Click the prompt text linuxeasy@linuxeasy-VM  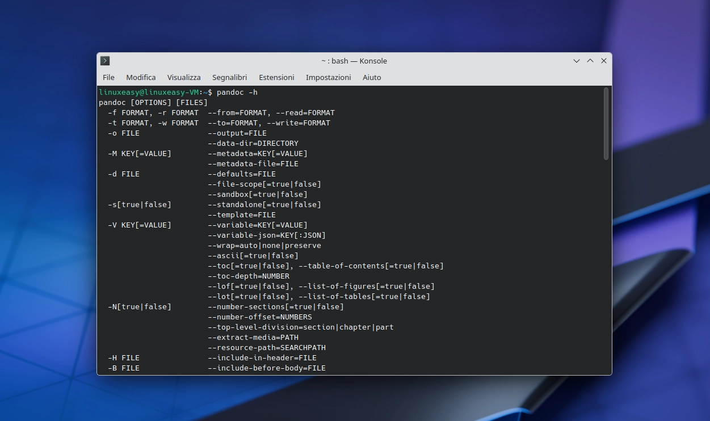click(149, 92)
